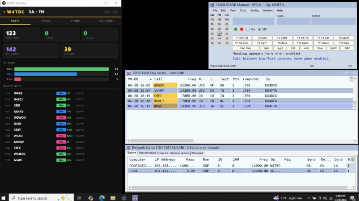359x201 pixels.
Task: Click the Windows search box
Action: click(41, 198)
